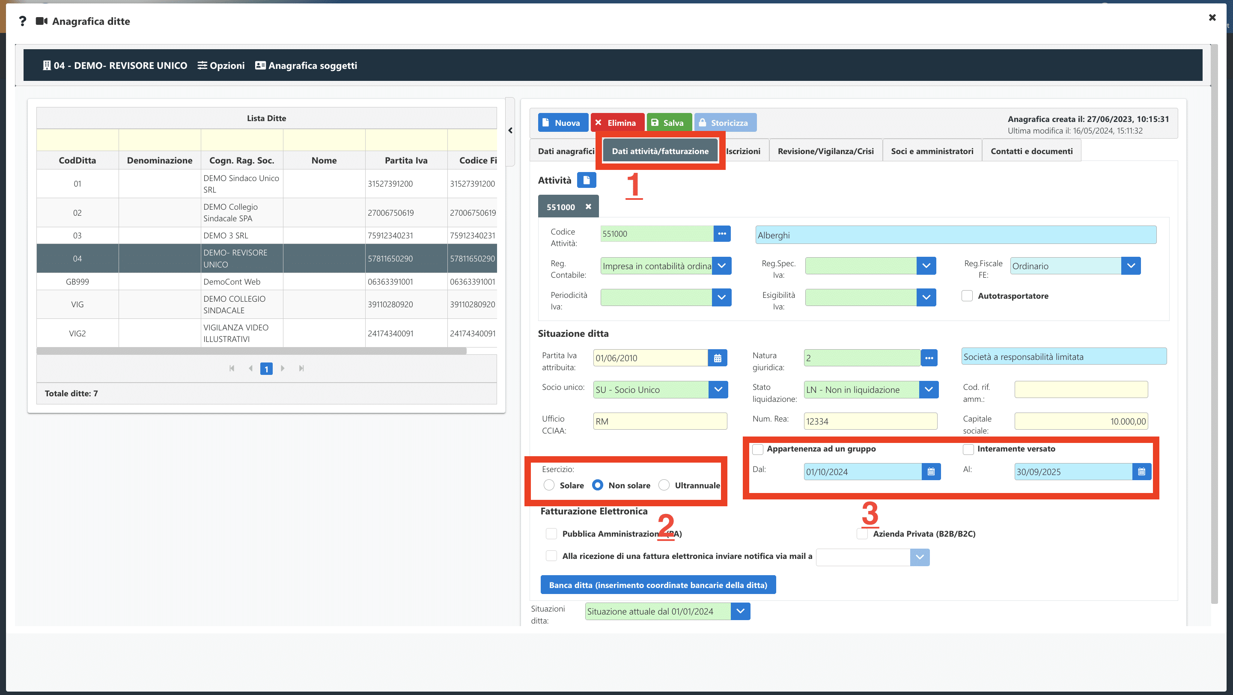Select the Solare radio button
Viewport: 1233px width, 695px height.
pos(549,485)
